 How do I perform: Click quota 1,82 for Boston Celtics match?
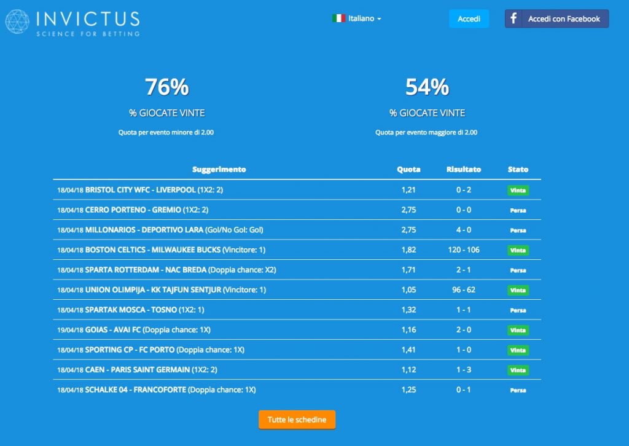408,250
